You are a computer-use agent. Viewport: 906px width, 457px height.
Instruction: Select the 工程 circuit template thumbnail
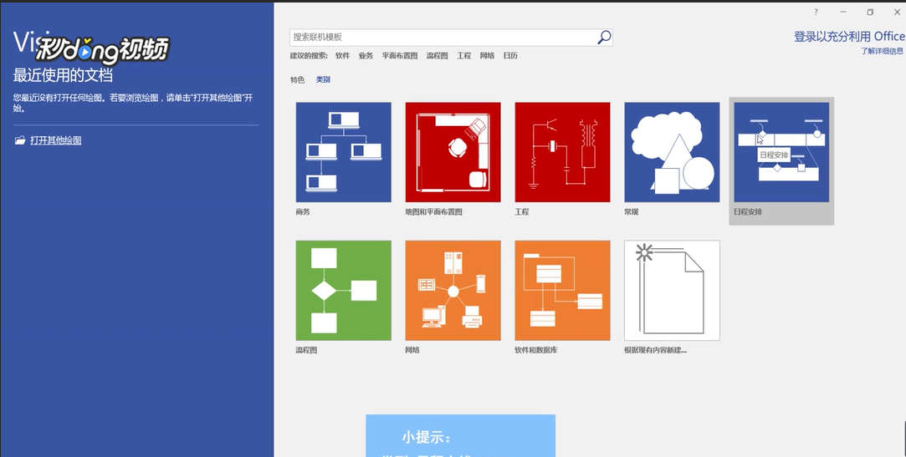(562, 152)
